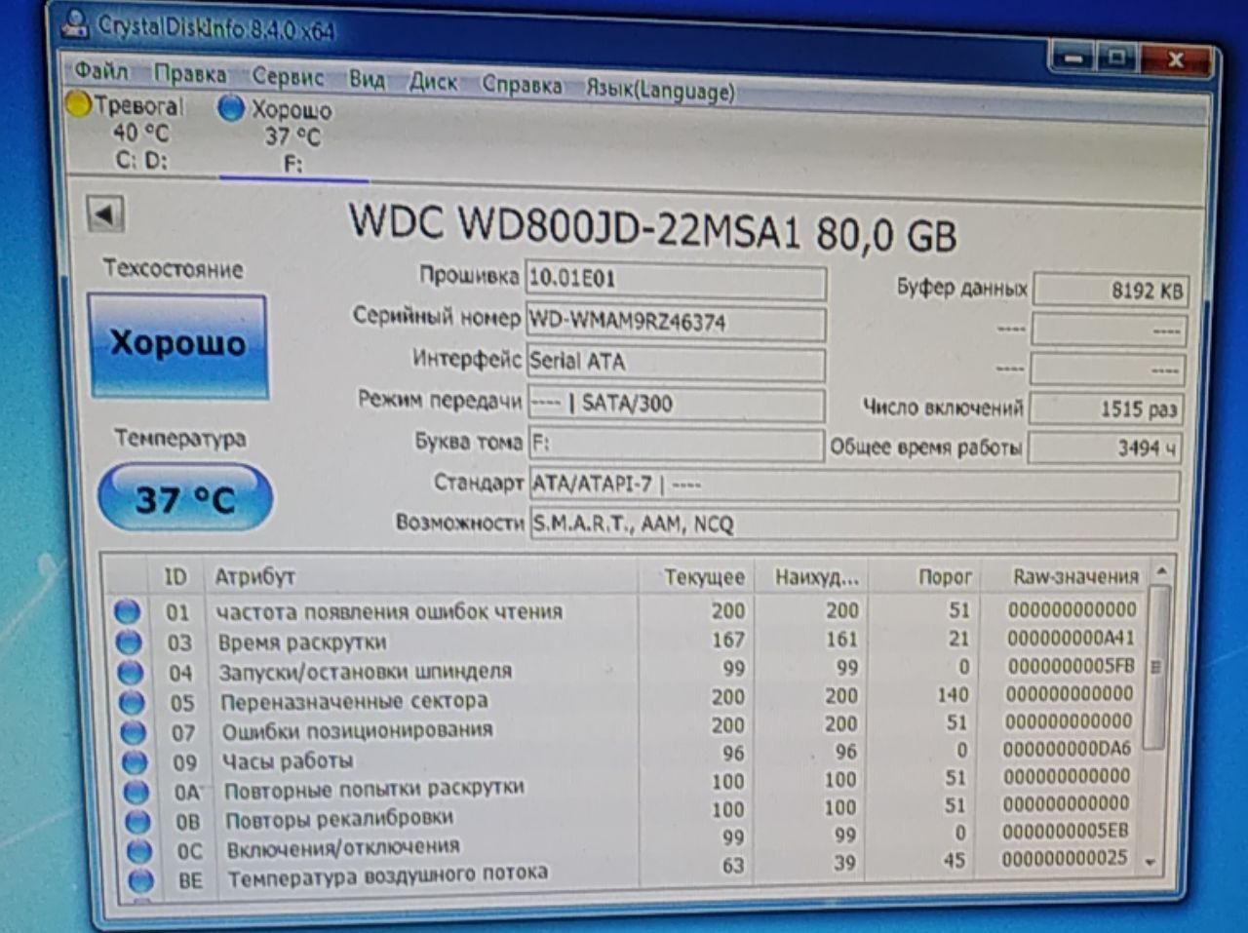
Task: Click the Прошивка field 10.01E01
Action: coord(676,281)
